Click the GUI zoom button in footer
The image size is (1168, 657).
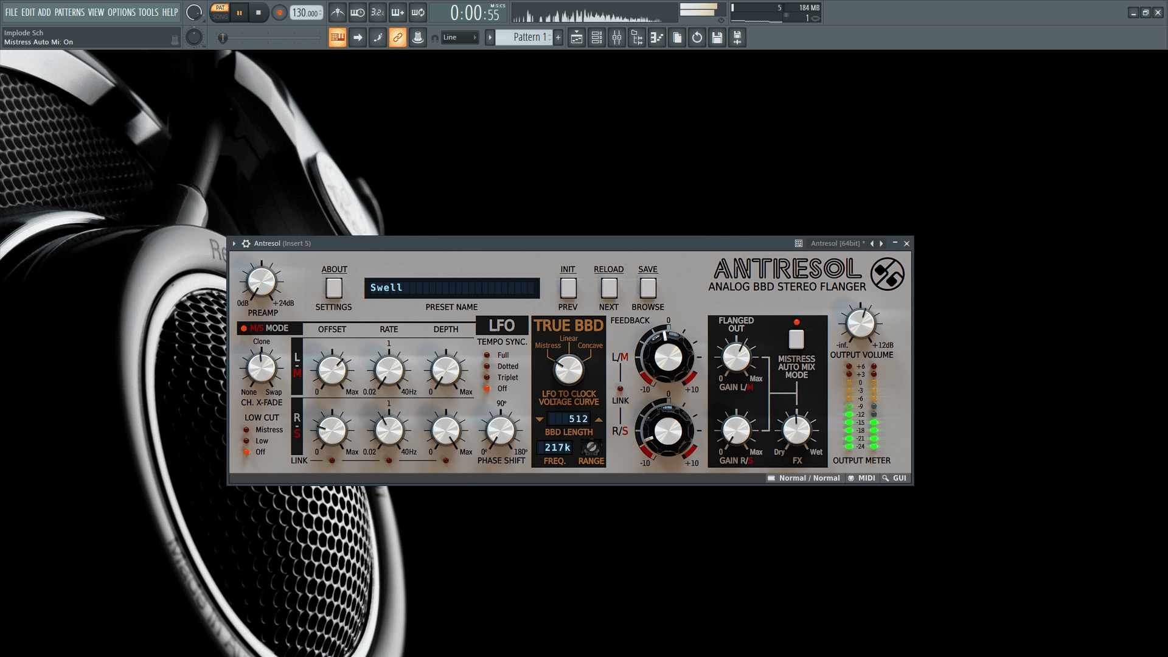click(x=895, y=478)
